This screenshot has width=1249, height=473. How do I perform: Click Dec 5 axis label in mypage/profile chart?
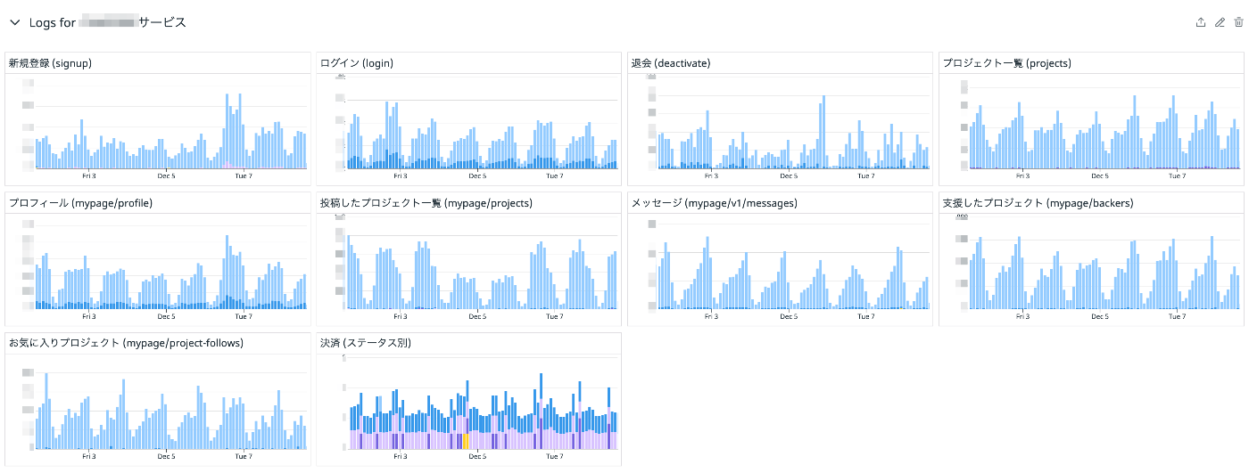(166, 316)
